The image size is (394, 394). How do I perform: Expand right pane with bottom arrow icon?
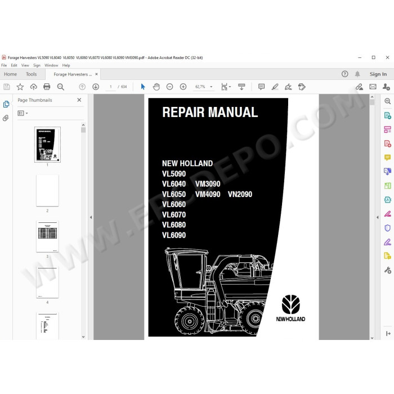[388, 333]
